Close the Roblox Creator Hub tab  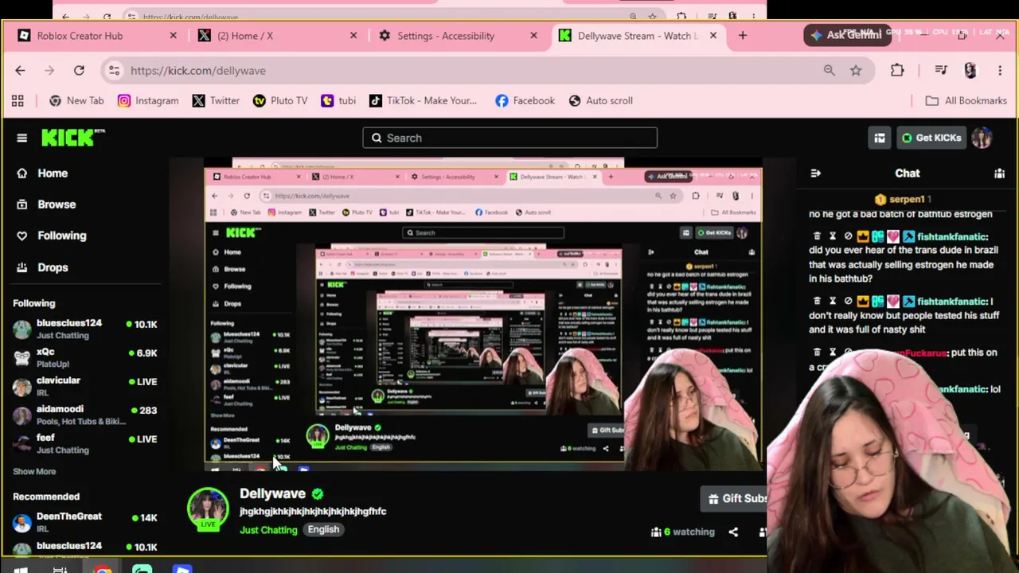[x=173, y=36]
